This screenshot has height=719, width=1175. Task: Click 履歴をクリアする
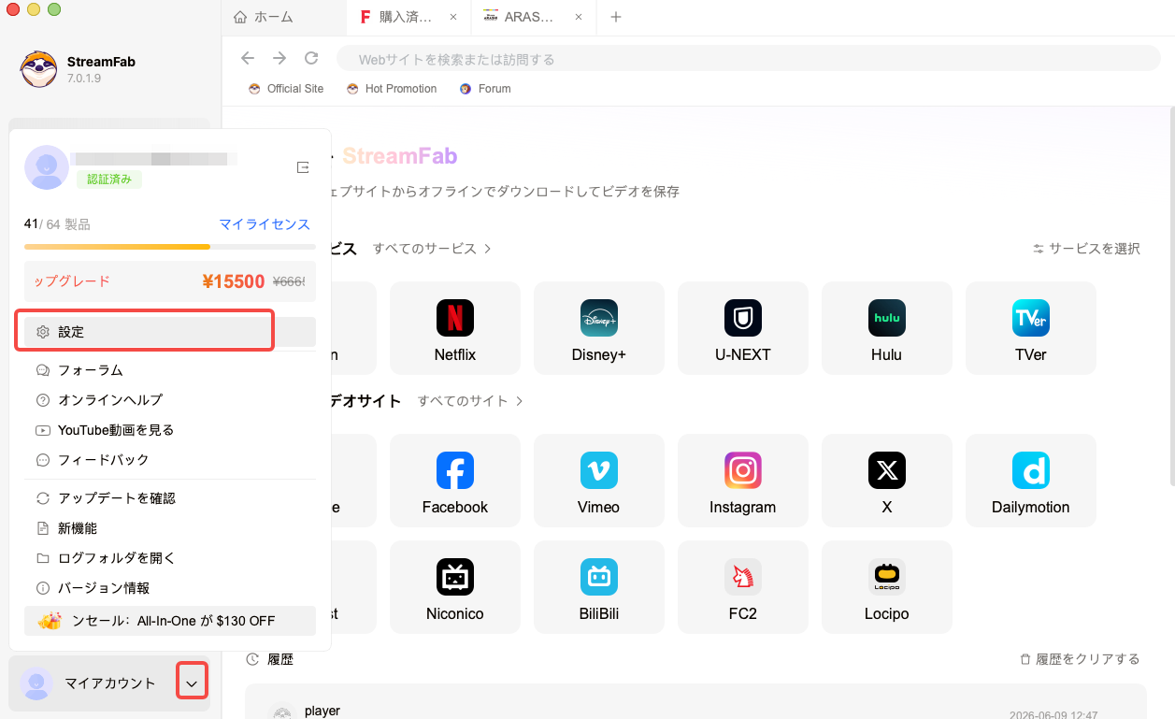1089,659
